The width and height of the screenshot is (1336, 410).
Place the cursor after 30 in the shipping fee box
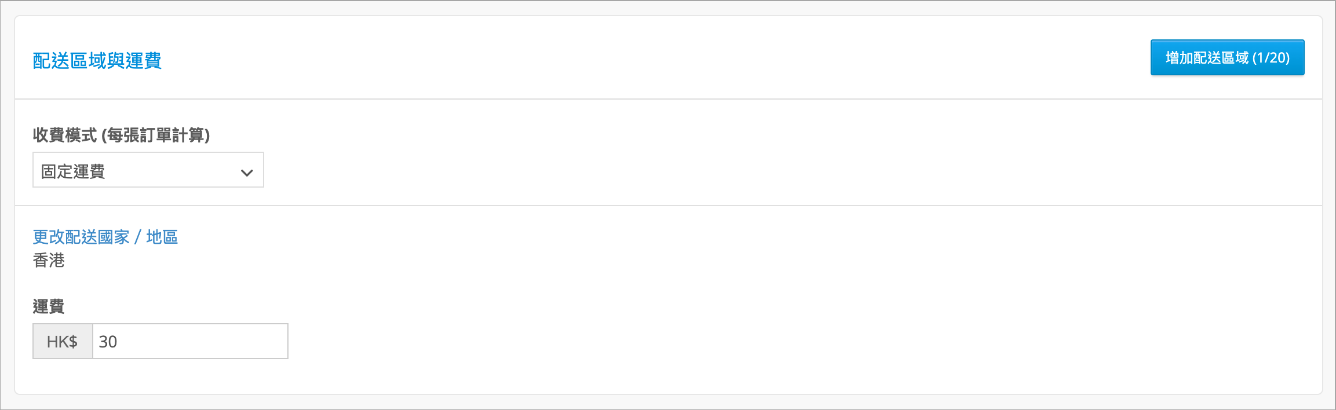[119, 342]
